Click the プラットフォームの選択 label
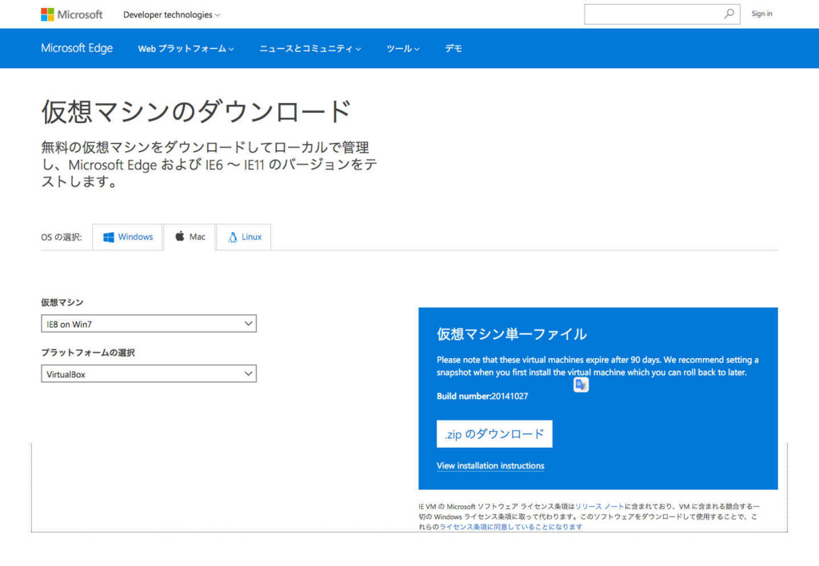Image resolution: width=819 pixels, height=566 pixels. (88, 353)
